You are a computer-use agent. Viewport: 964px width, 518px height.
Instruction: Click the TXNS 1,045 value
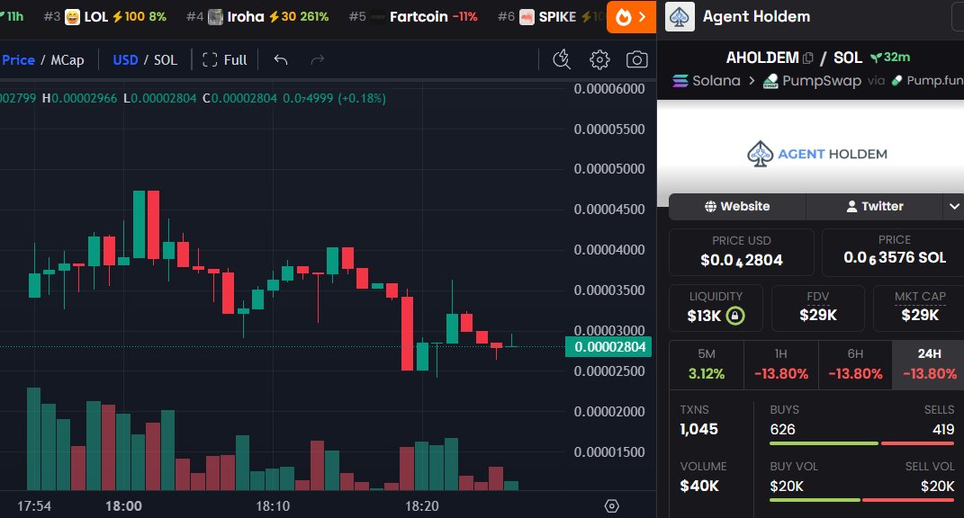pos(699,429)
